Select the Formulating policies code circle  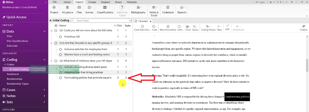[x=60, y=78]
